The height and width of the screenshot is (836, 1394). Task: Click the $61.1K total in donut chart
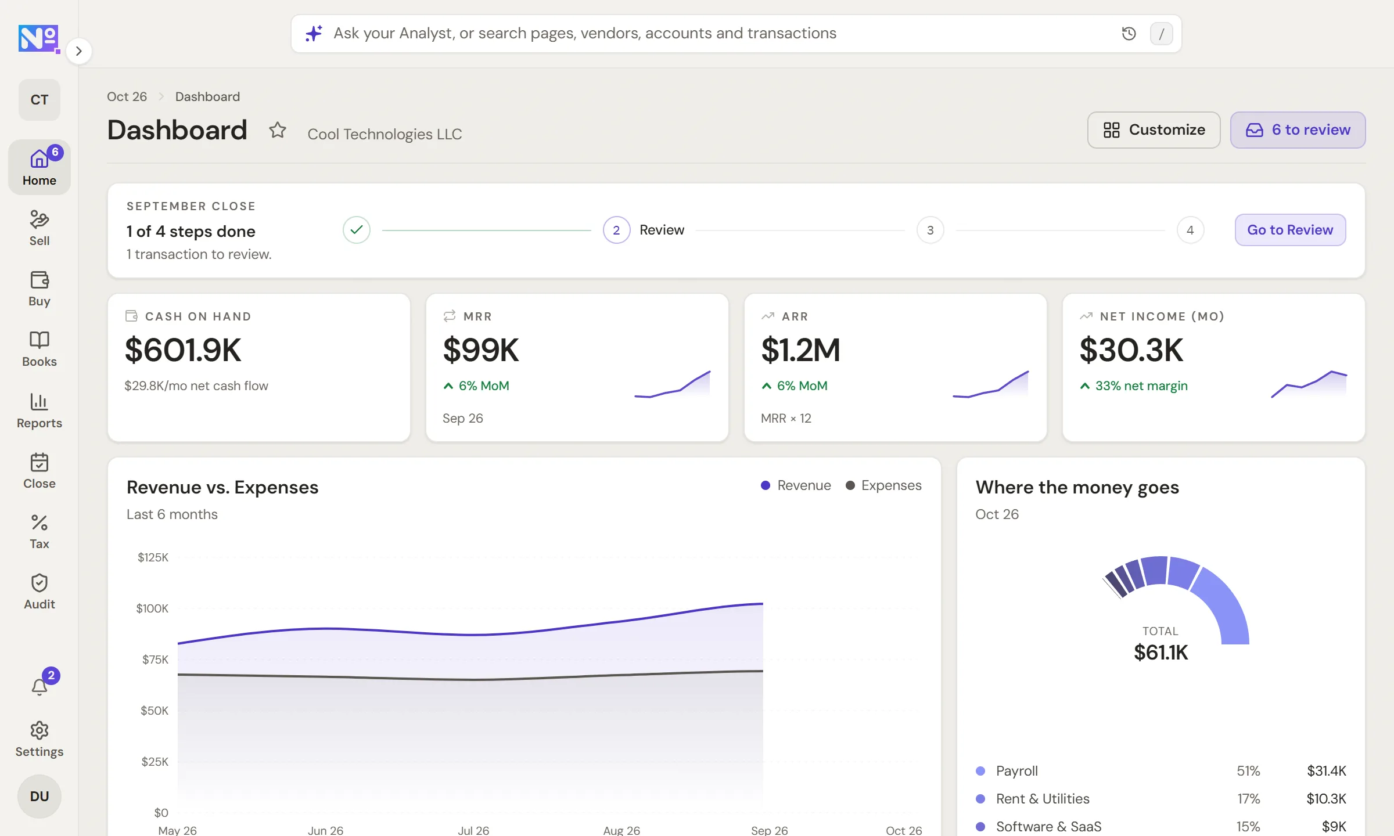pos(1161,652)
